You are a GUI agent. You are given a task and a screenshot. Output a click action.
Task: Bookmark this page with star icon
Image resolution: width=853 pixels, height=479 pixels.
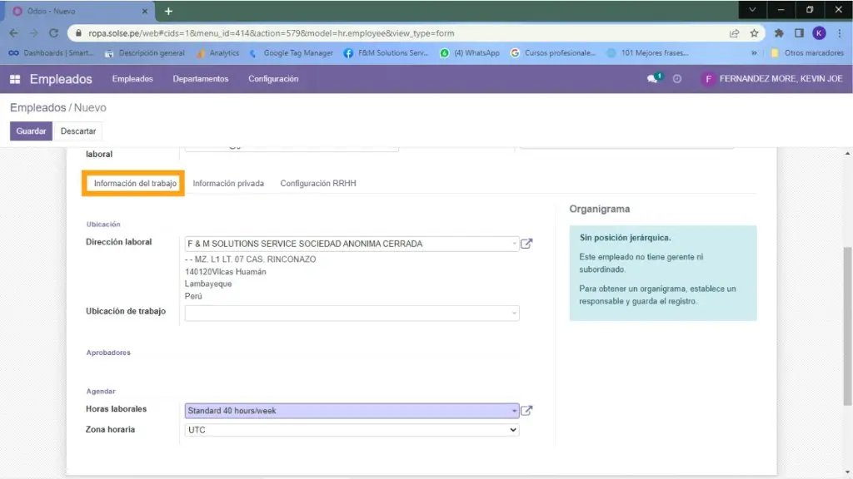754,33
